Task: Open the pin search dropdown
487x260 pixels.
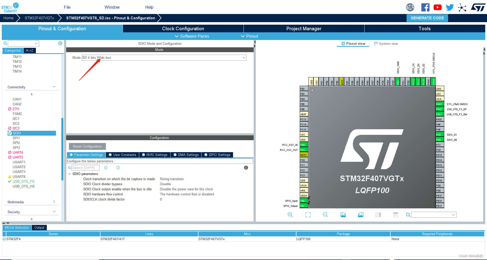Action: click(434, 215)
